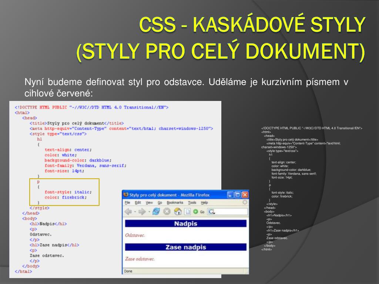Open the Forward history dropdown arrow
Viewport: 379px width, 284px height.
[x=149, y=212]
